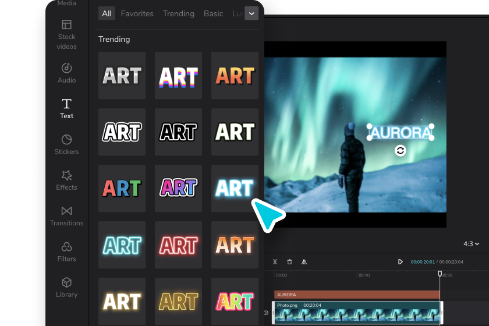Open the Transitions panel
The width and height of the screenshot is (489, 326).
tap(66, 216)
